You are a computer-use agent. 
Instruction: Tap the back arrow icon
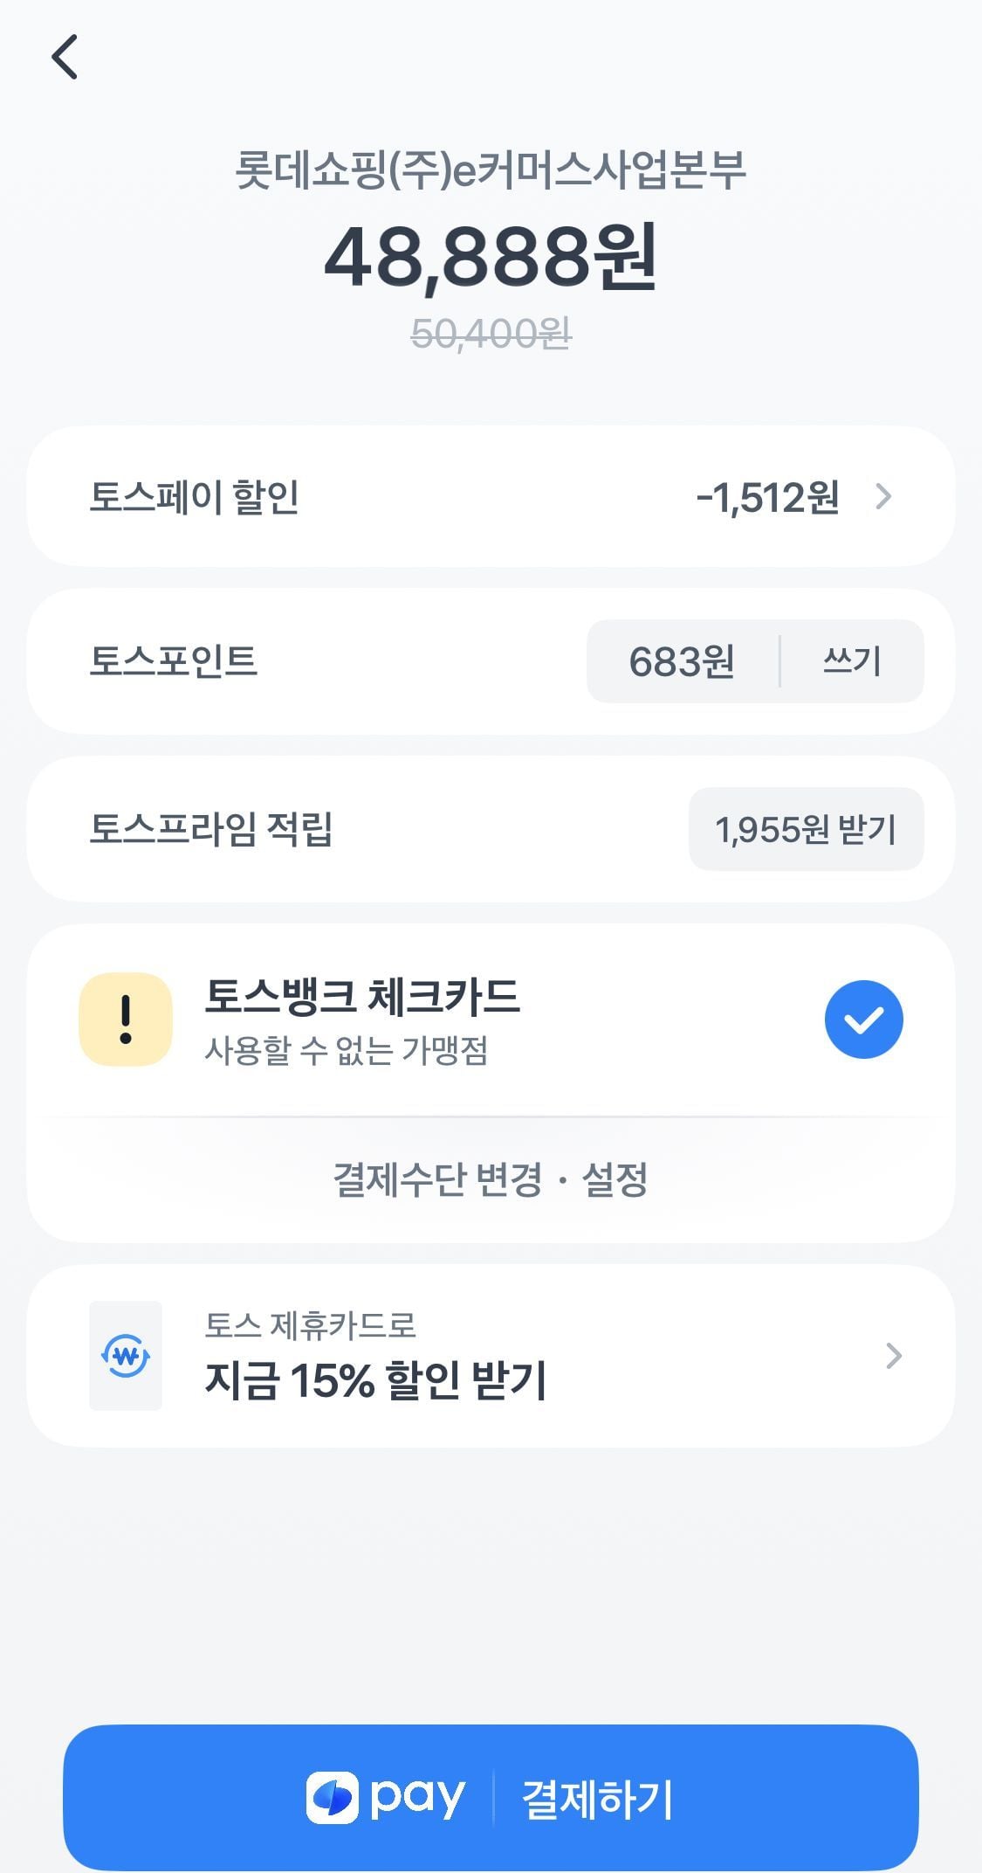point(65,58)
